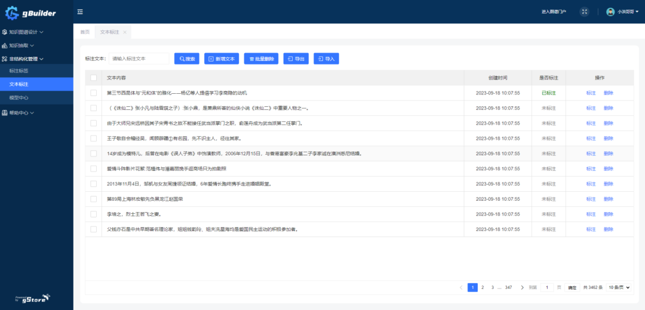The image size is (645, 310).
Task: Click the 共 3462 条 total count text
Action: [x=593, y=288]
